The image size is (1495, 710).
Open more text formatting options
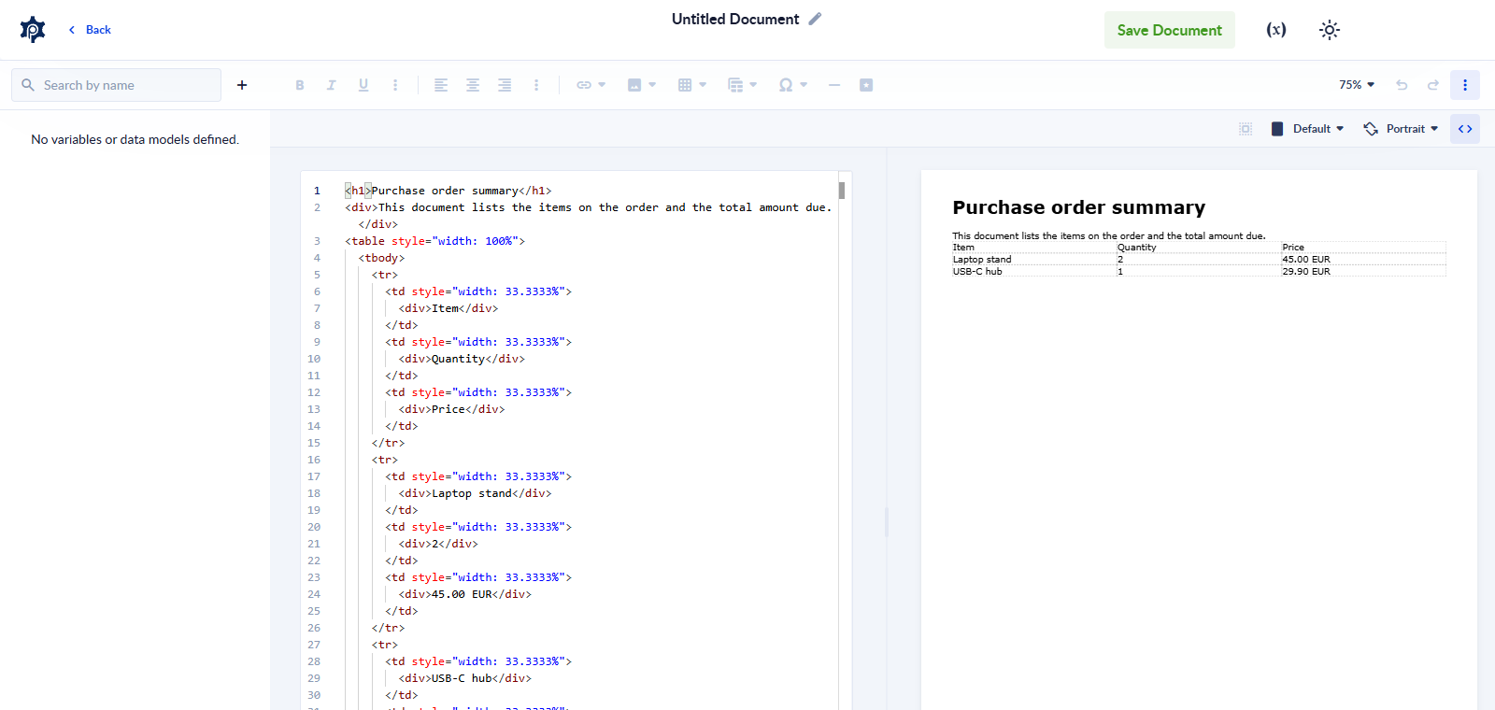tap(395, 85)
